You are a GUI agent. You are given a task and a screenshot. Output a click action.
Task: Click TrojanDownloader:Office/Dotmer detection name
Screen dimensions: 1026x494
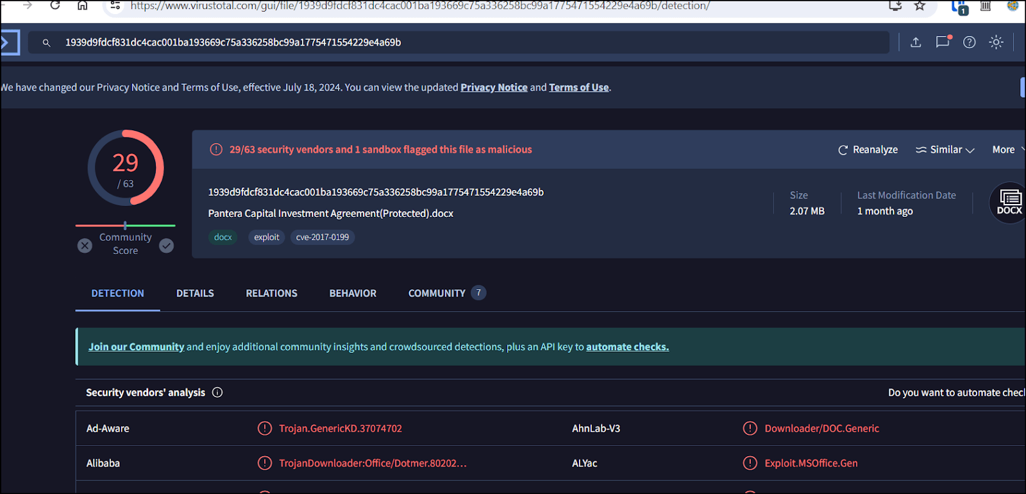(x=373, y=463)
